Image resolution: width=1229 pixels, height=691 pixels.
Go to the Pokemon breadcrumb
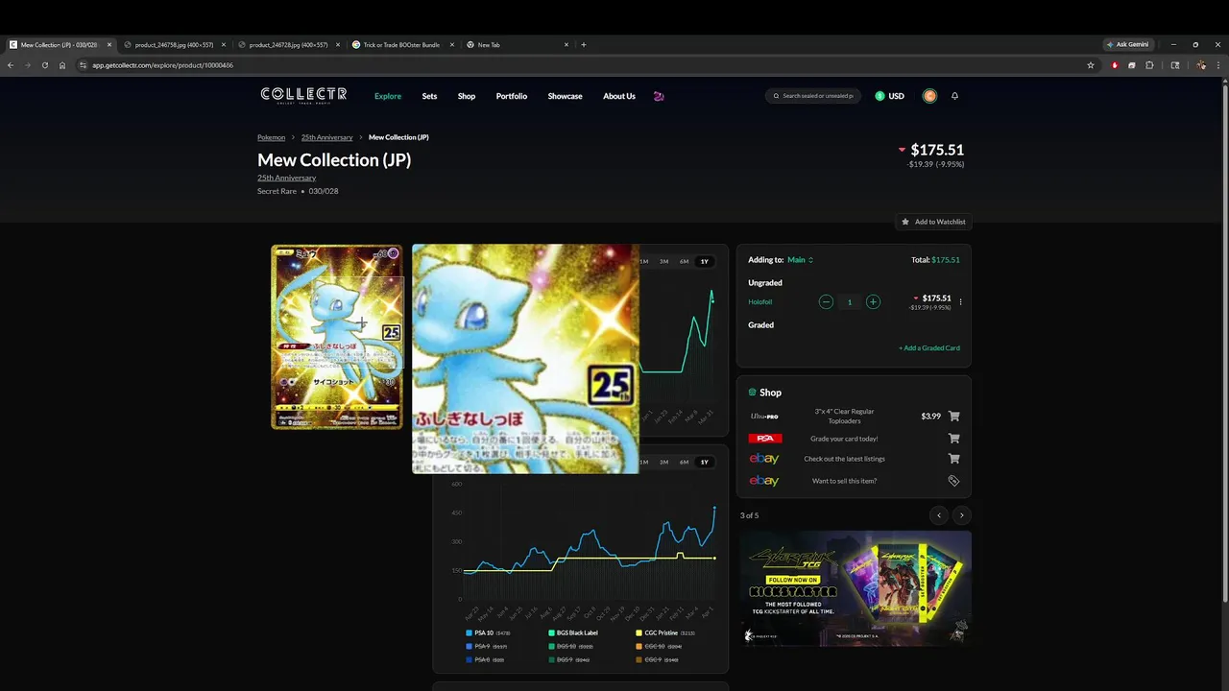point(271,137)
